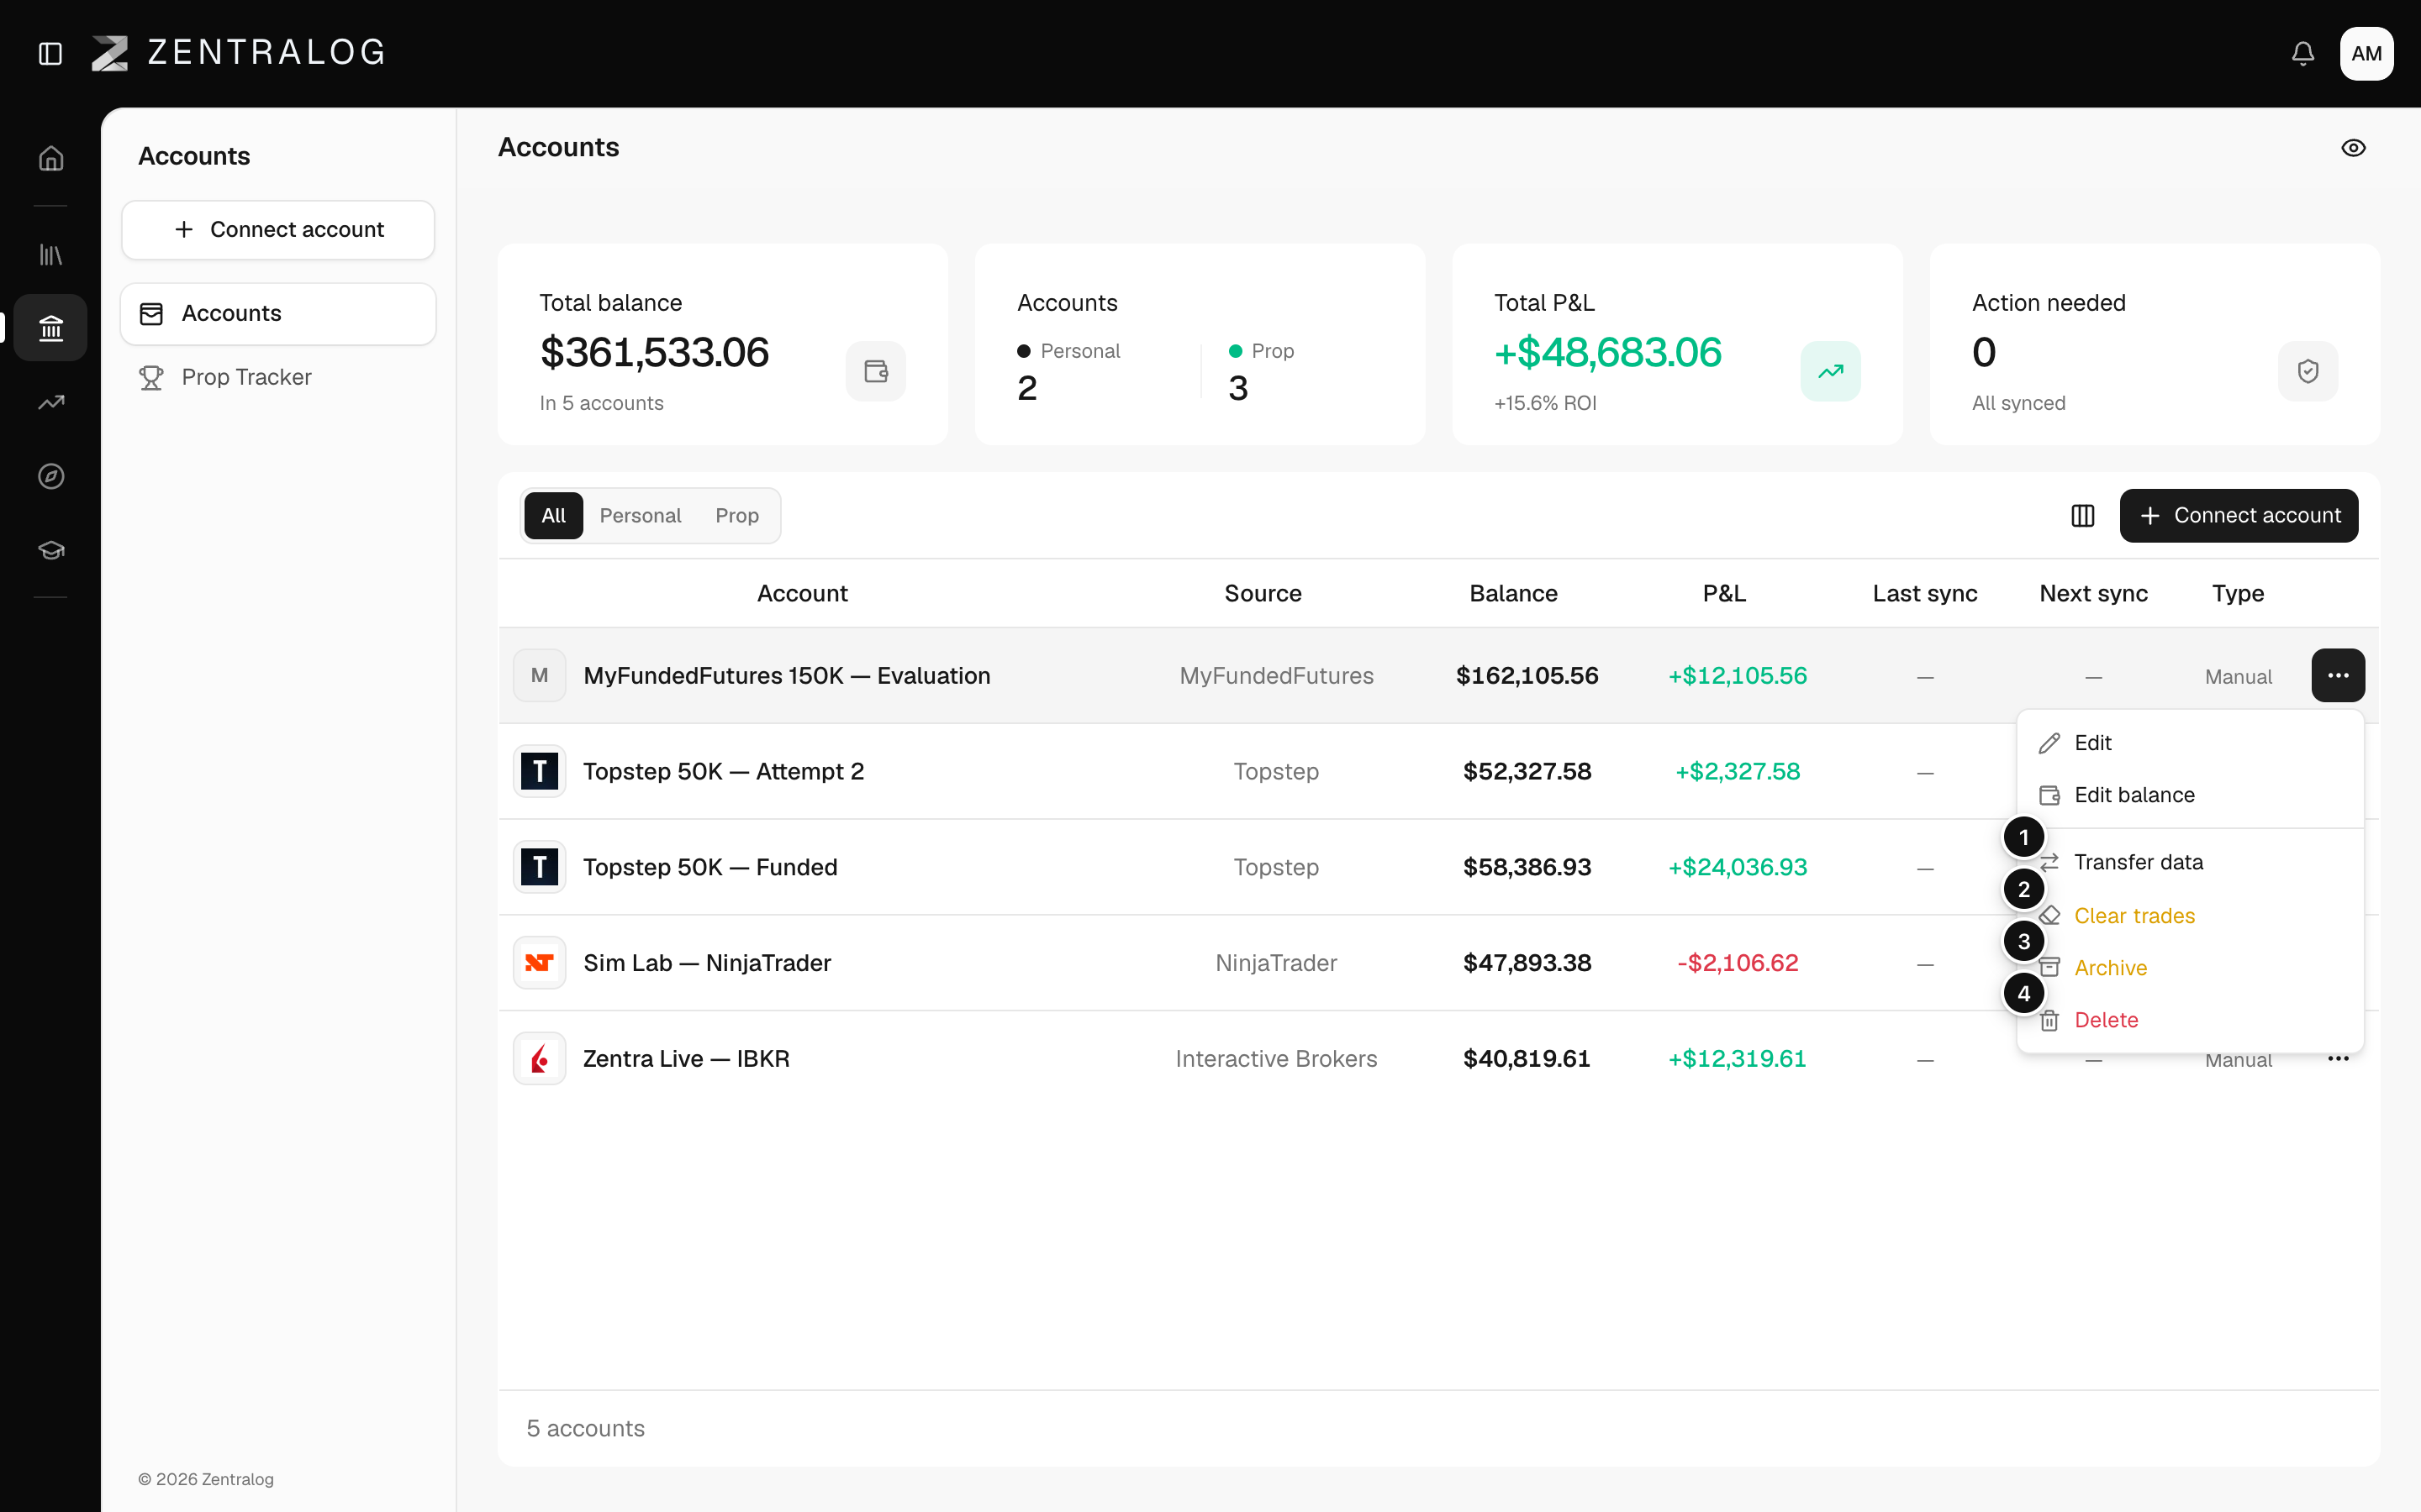
Task: Select the MyFundedFutures 150K — Evaluation row
Action: (x=1437, y=675)
